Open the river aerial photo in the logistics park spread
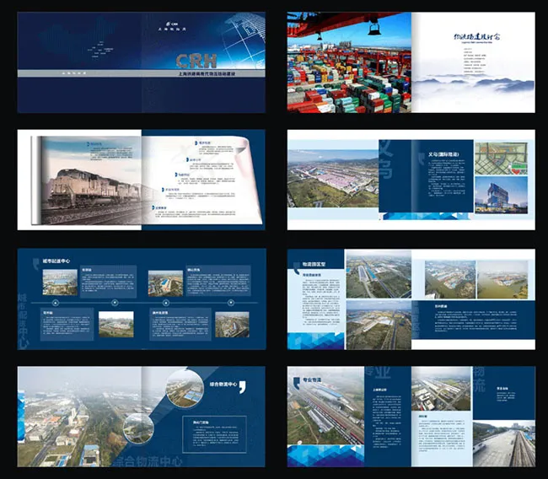The image size is (548, 479). [x=503, y=280]
